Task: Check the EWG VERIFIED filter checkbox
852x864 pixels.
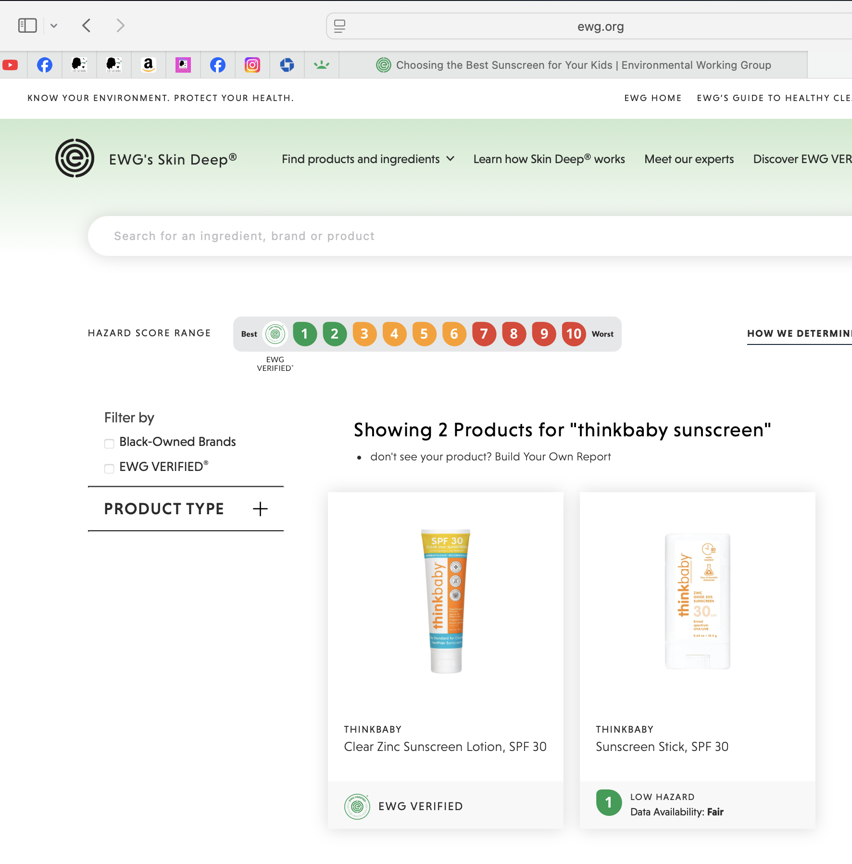Action: click(109, 469)
